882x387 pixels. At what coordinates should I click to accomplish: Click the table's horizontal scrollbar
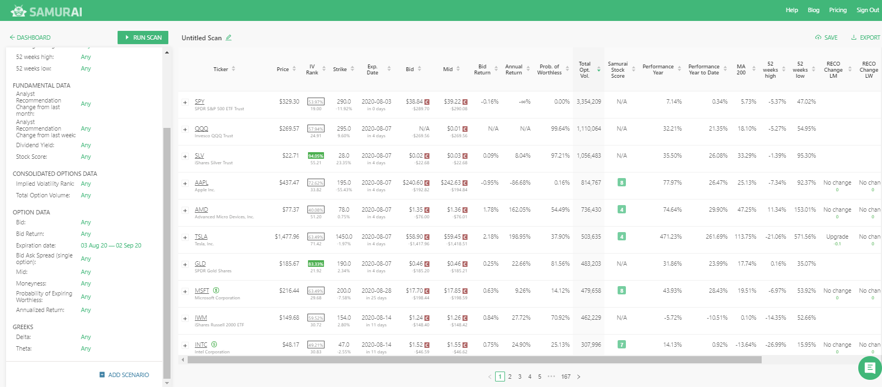click(474, 359)
